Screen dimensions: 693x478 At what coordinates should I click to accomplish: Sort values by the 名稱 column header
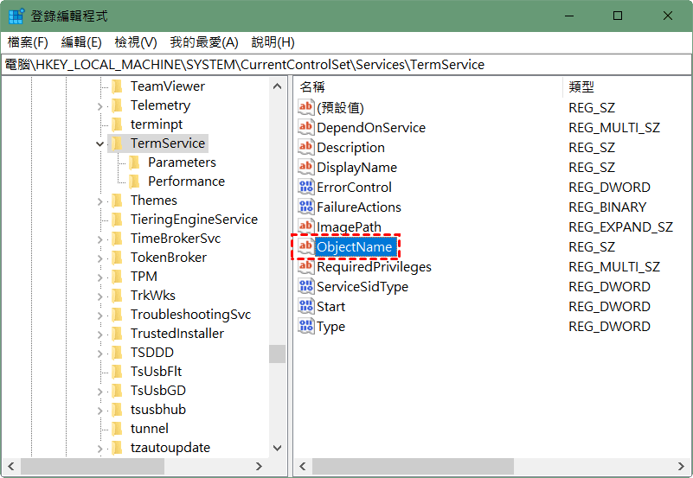click(x=312, y=86)
